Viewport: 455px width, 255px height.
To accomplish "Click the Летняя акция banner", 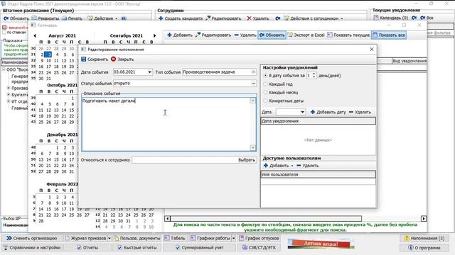I will point(321,244).
